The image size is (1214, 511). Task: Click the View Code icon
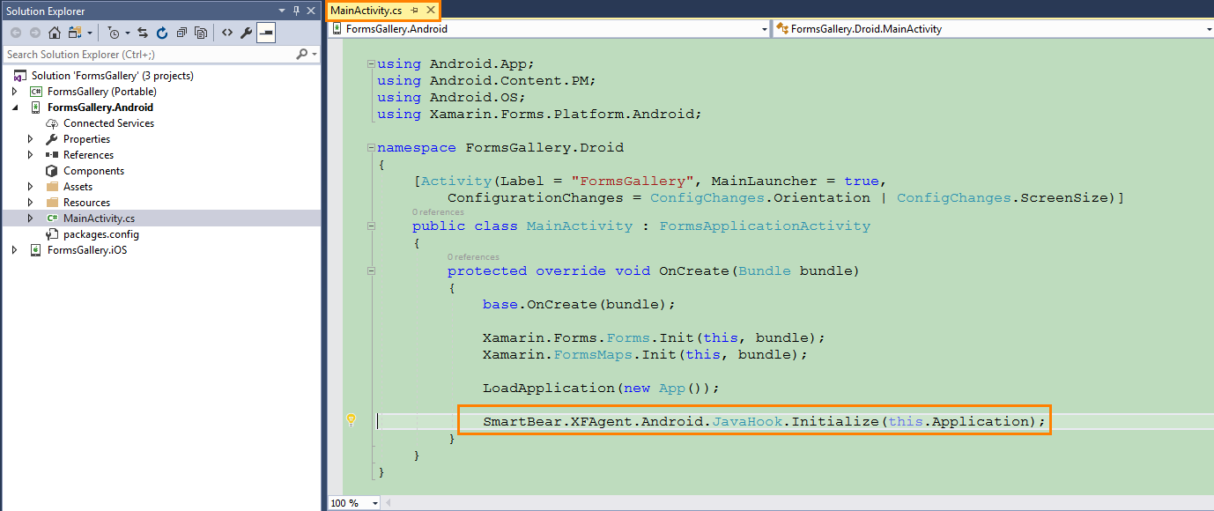227,33
